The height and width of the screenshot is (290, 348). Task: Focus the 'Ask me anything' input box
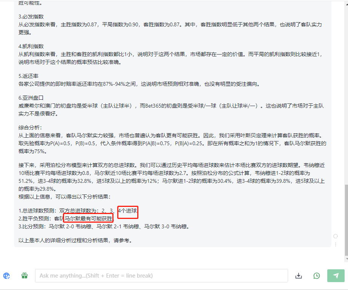[161, 276]
